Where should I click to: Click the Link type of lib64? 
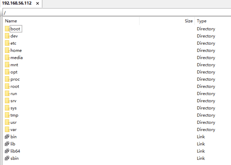[x=201, y=151]
